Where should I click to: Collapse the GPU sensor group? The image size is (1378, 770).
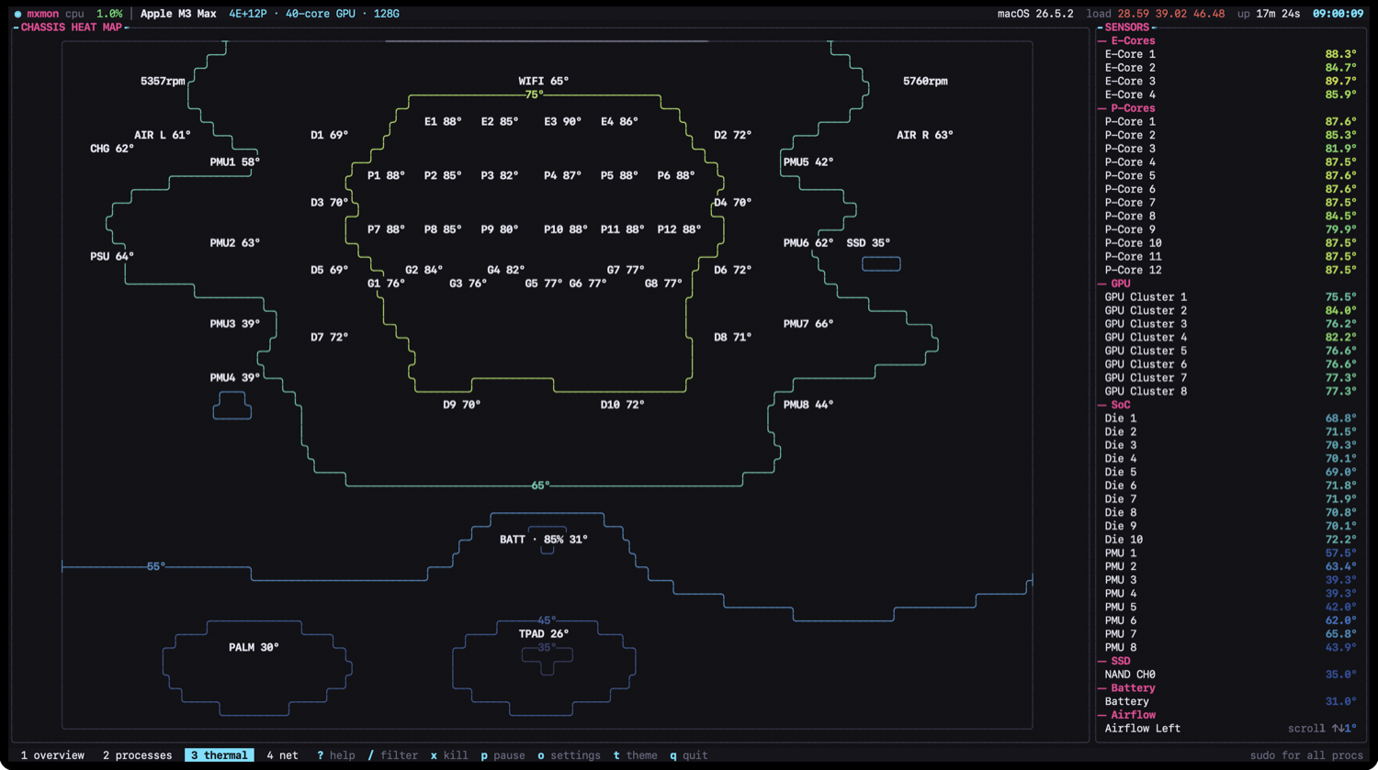click(x=1114, y=284)
